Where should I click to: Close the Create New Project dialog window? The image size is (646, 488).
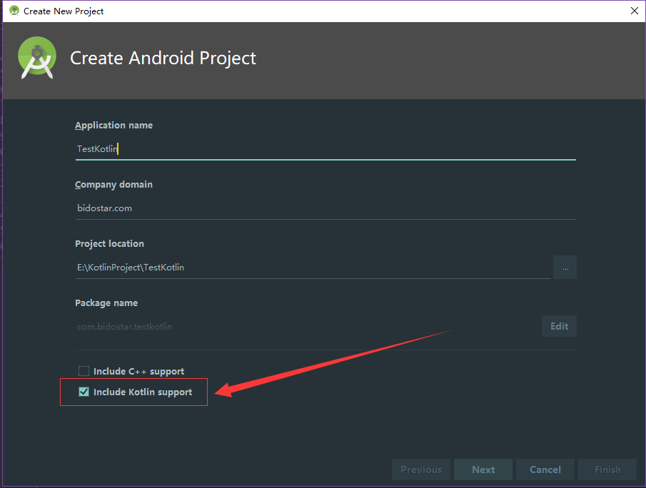coord(634,11)
